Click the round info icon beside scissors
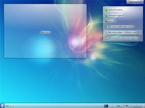The width and height of the screenshot is (145, 108). pos(111,106)
